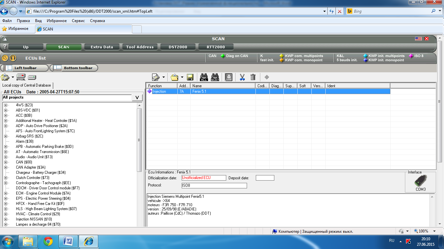Select Injection NISSAN ($10) tree item

coord(34,219)
